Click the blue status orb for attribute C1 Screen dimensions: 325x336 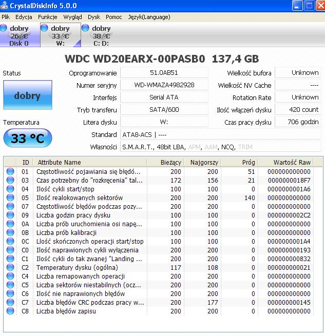click(10, 259)
